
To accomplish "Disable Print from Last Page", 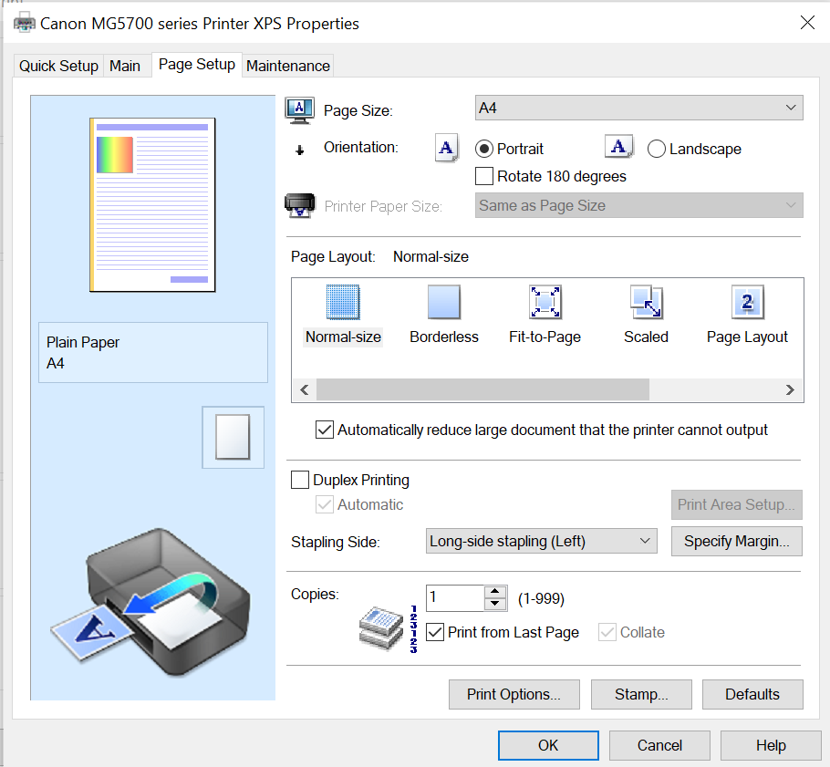I will click(435, 632).
